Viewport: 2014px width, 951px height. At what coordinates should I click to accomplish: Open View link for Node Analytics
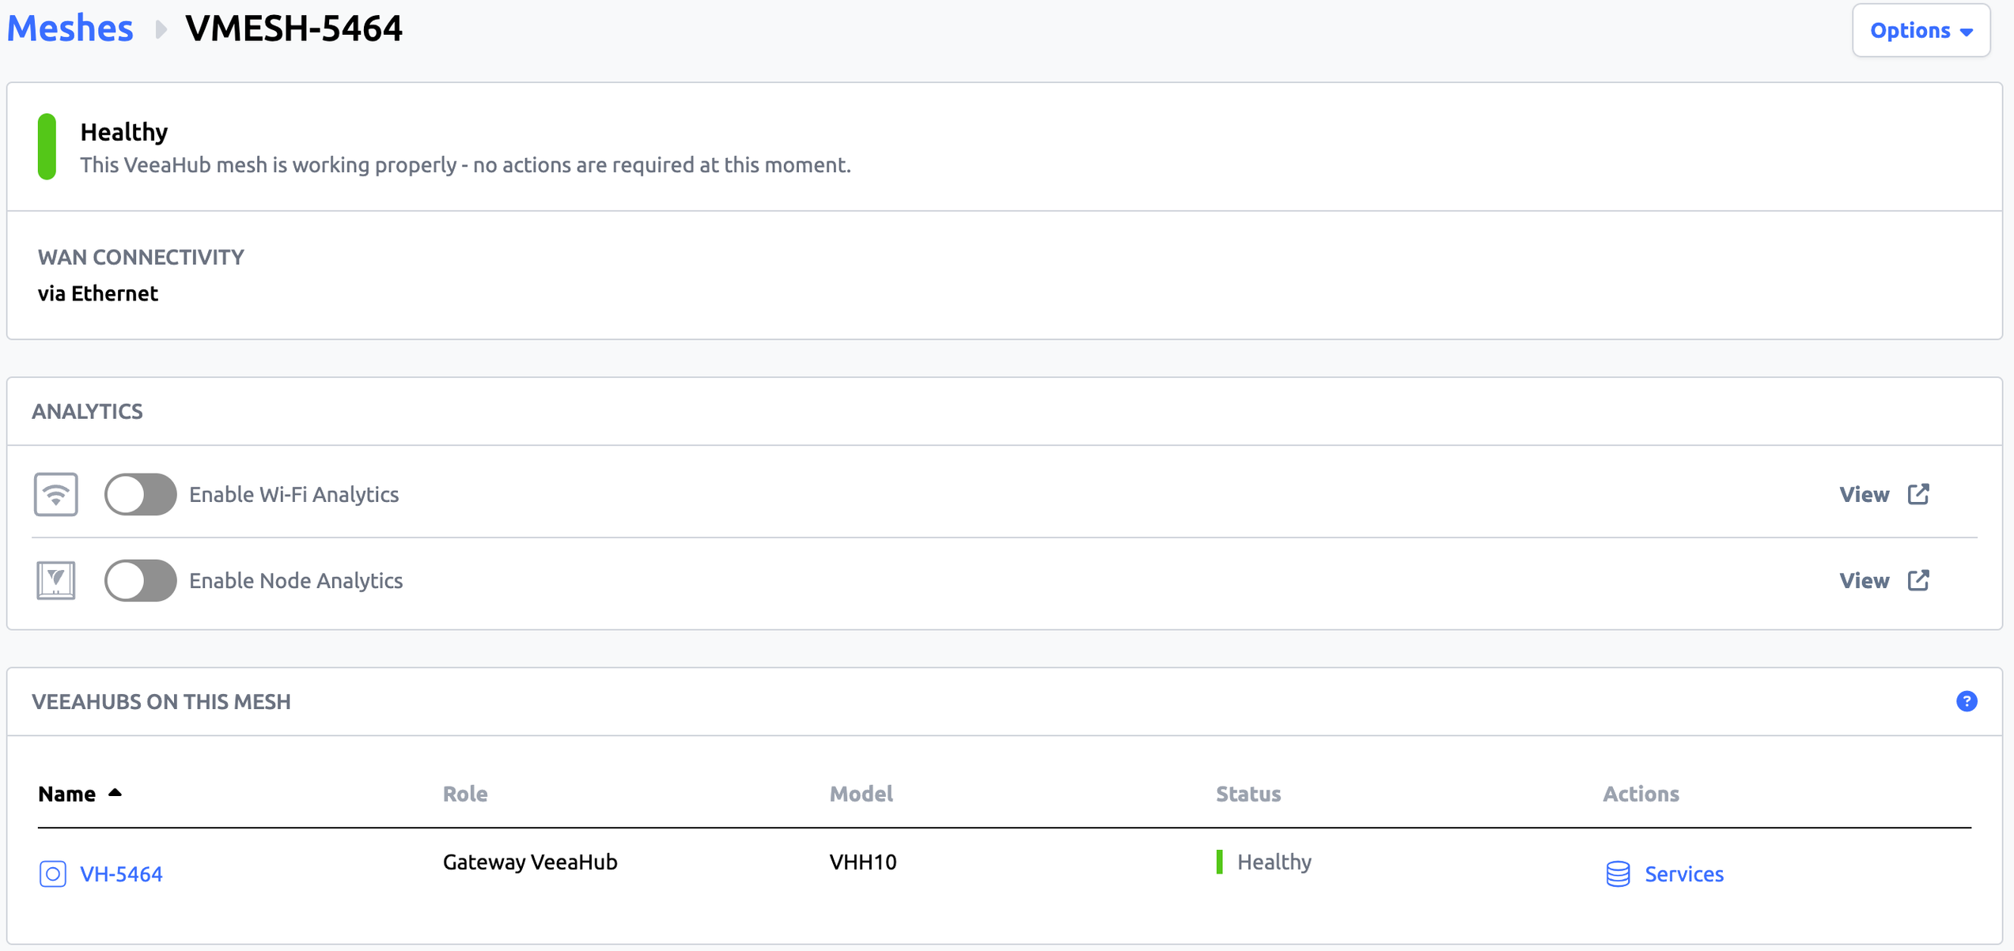click(1864, 580)
